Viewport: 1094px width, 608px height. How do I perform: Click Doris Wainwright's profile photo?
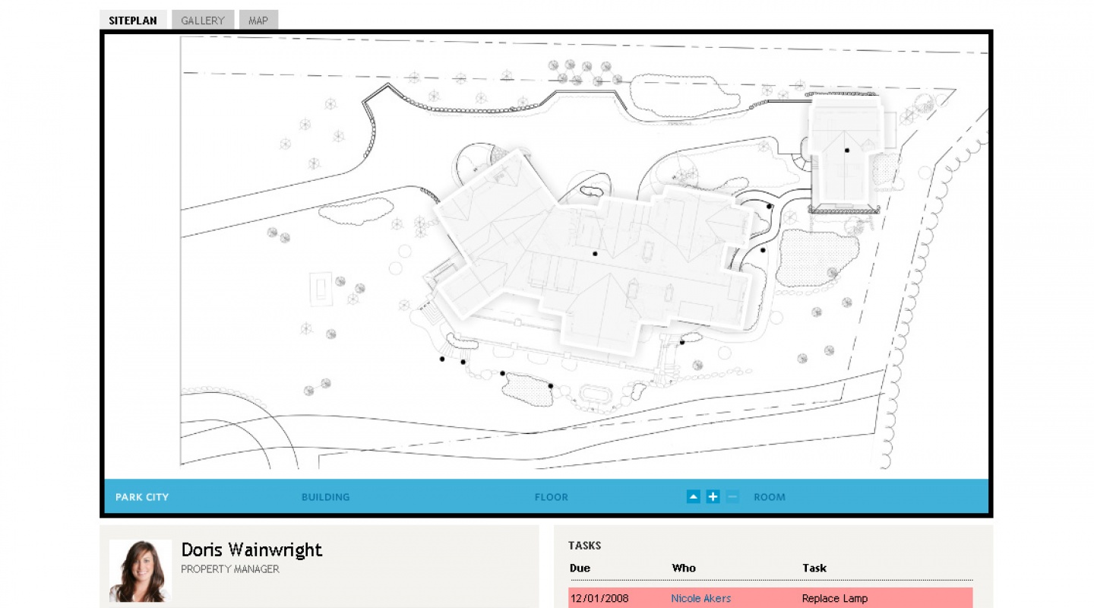pyautogui.click(x=140, y=570)
